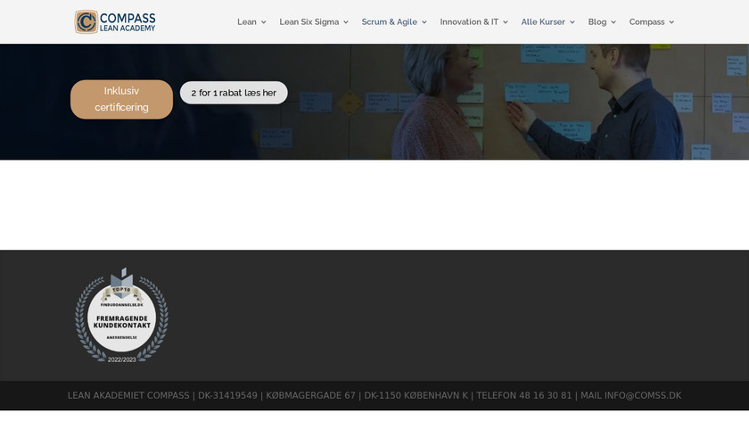
Task: Open the Blog menu
Action: click(597, 22)
